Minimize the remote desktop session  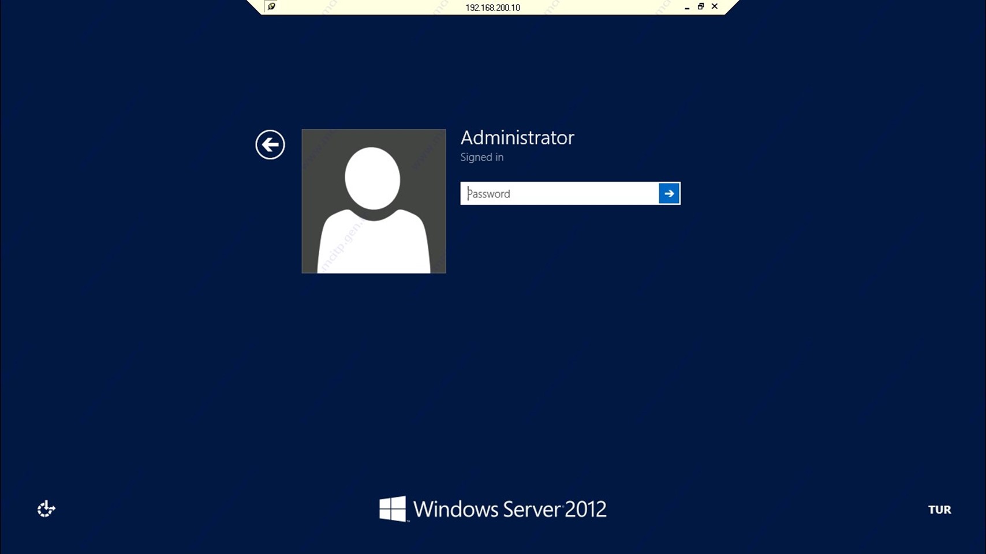pyautogui.click(x=686, y=7)
